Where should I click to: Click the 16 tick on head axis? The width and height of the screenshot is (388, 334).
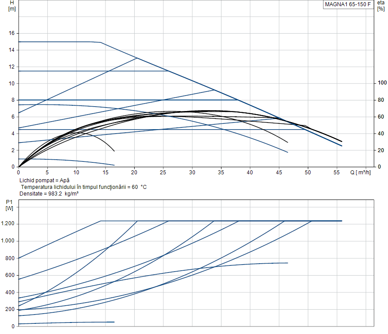click(12, 34)
